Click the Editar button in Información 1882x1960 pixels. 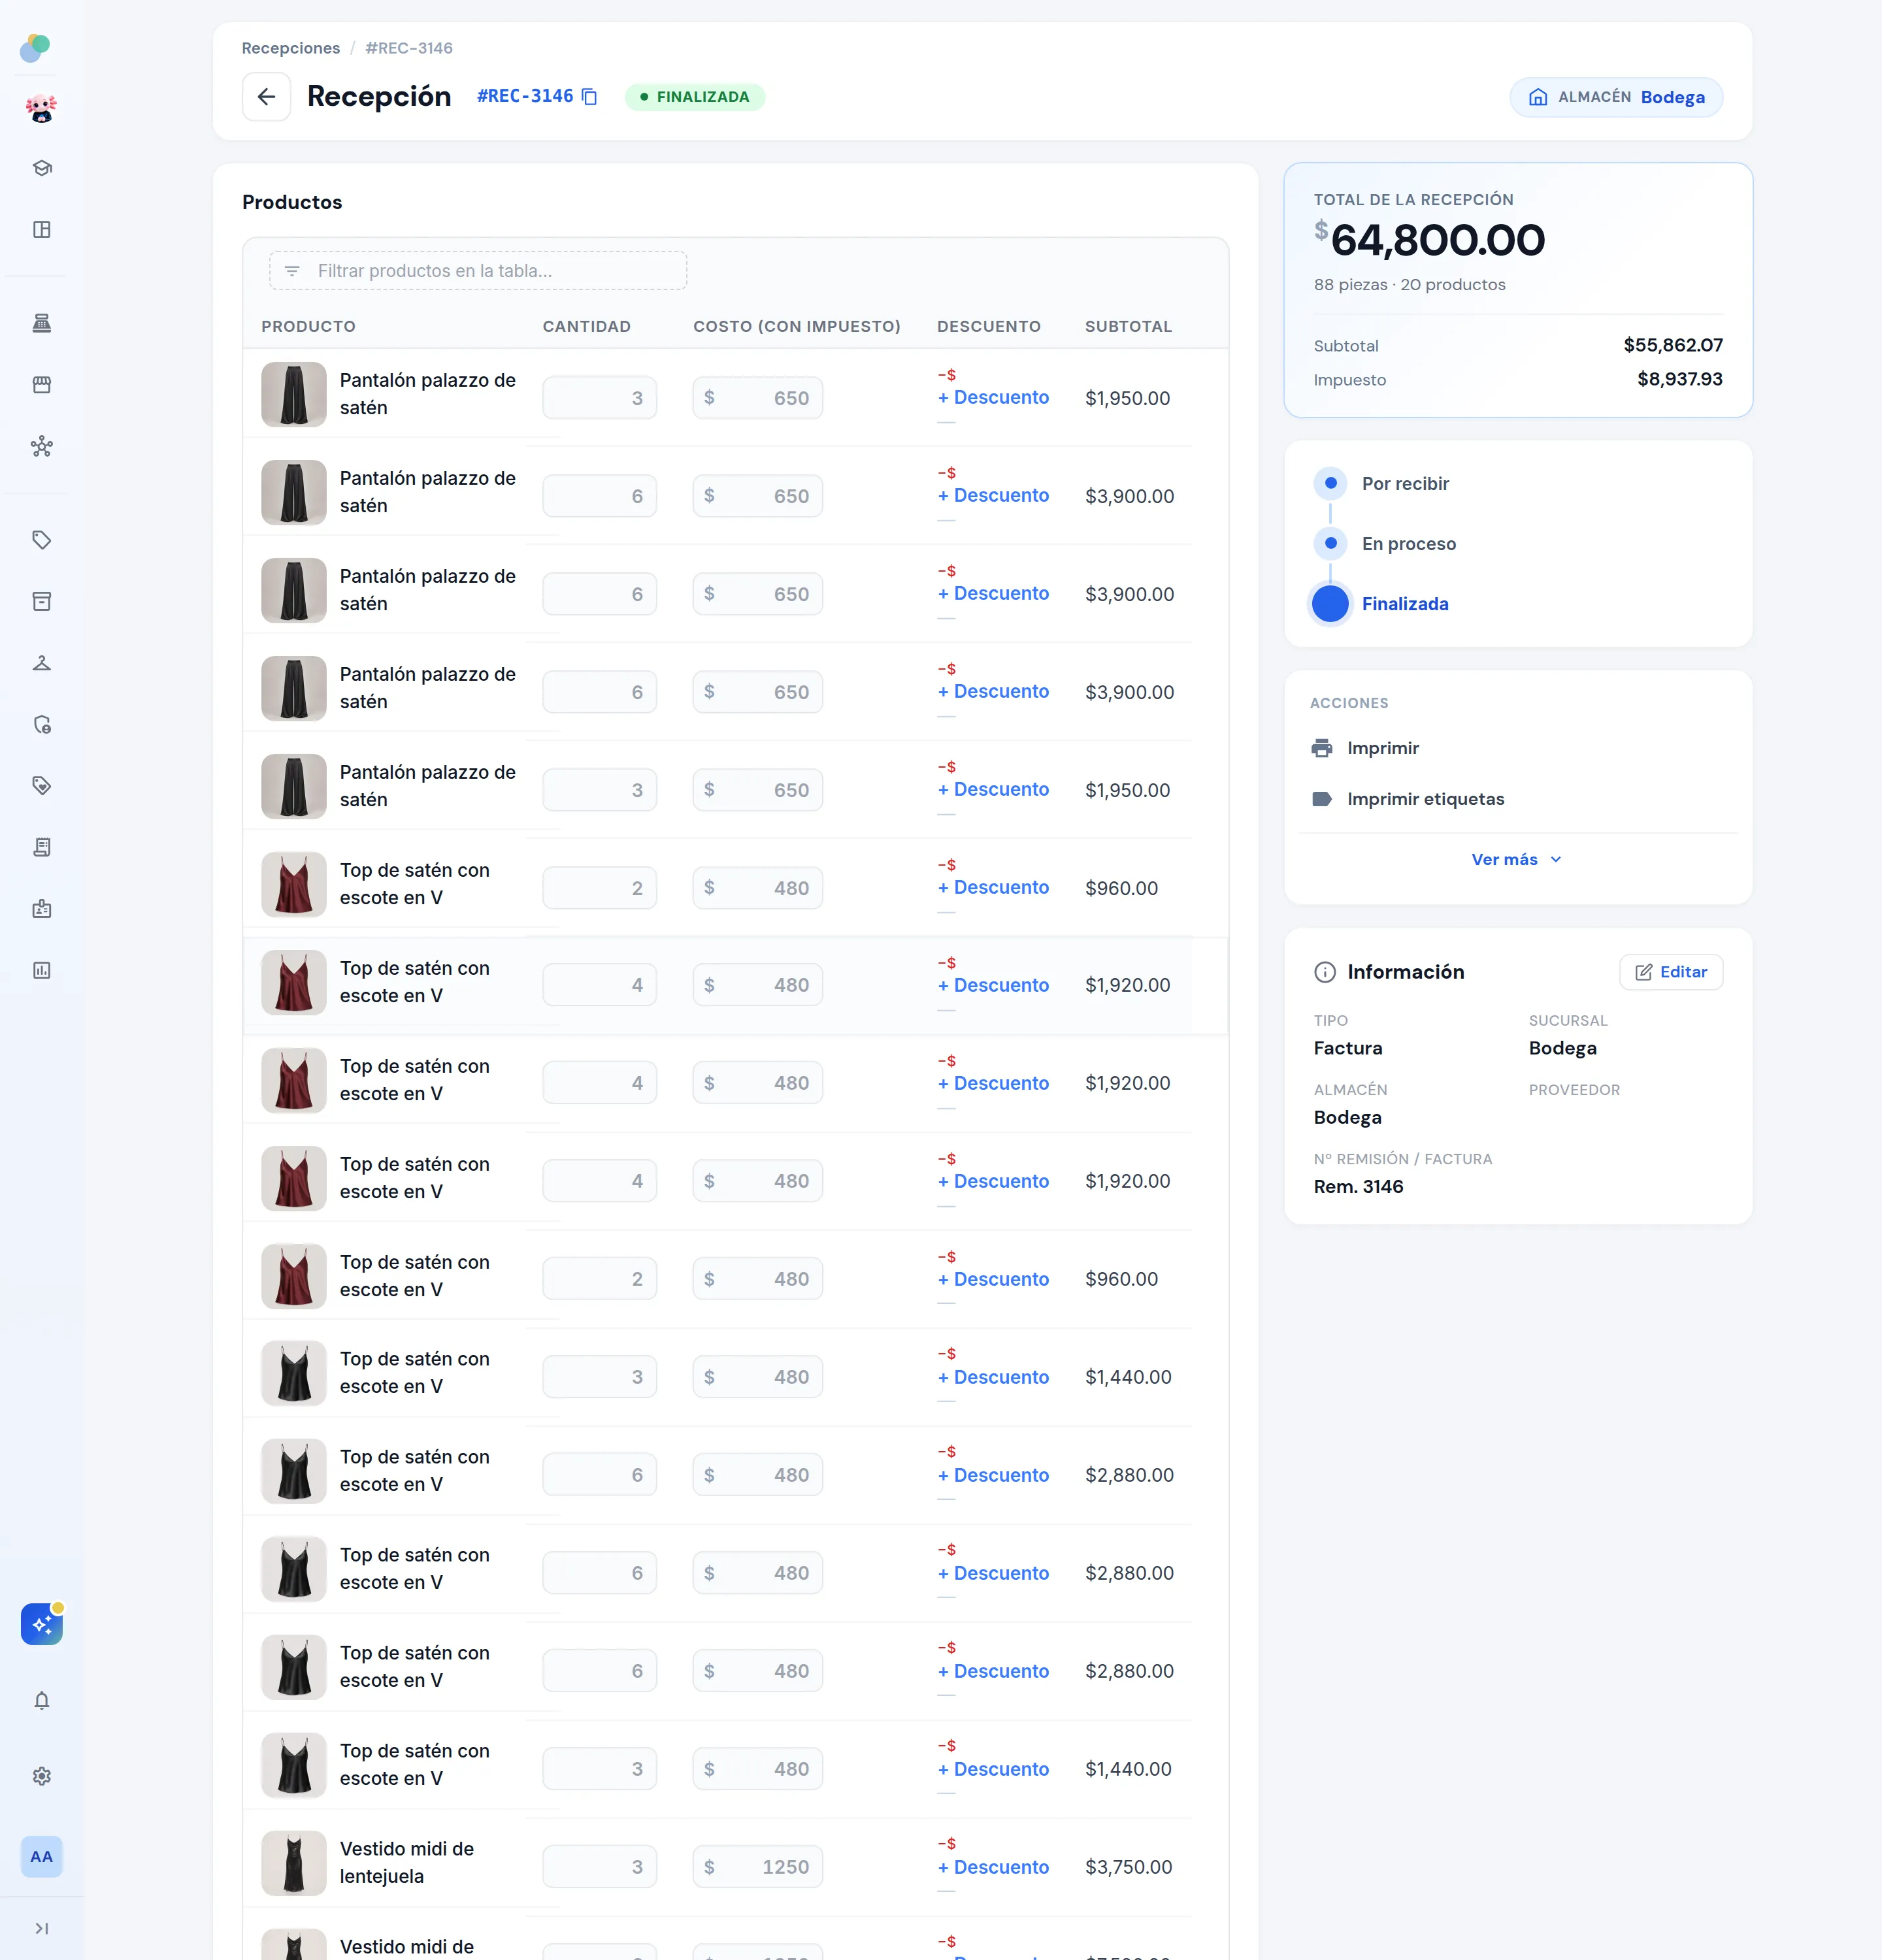1671,972
